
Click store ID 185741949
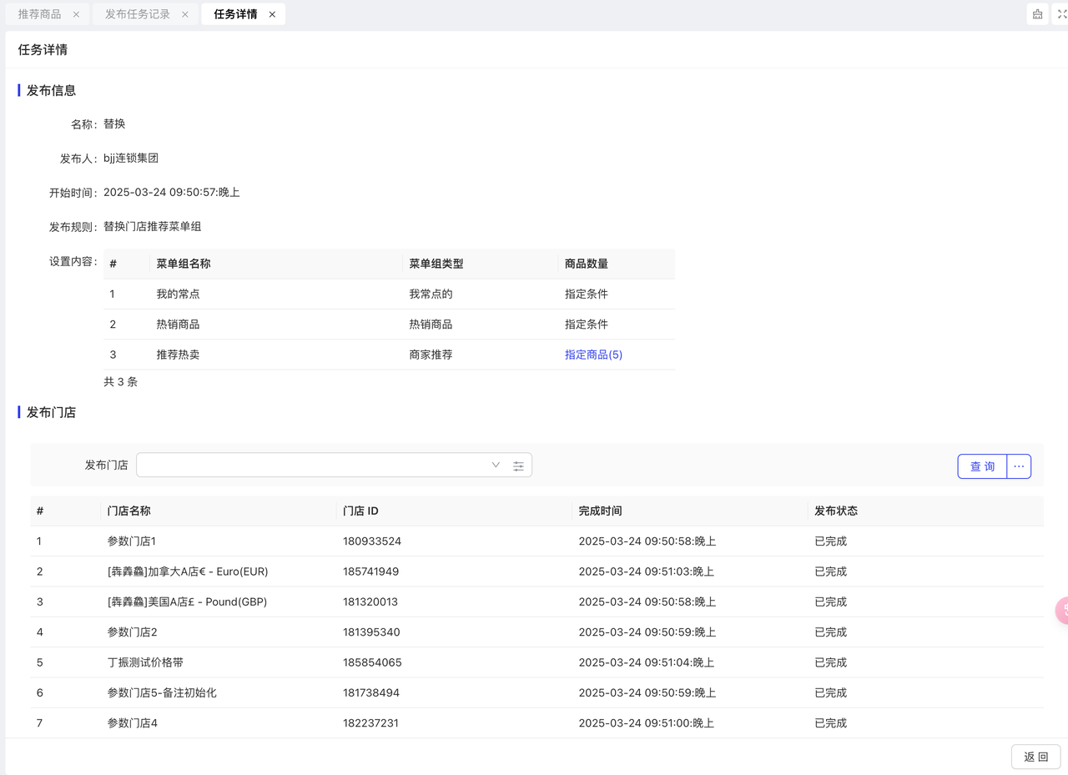tap(371, 571)
